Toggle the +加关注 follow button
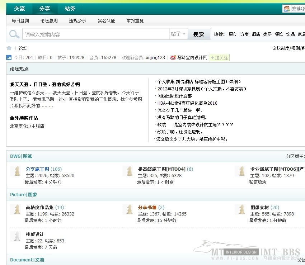 [x=219, y=57]
